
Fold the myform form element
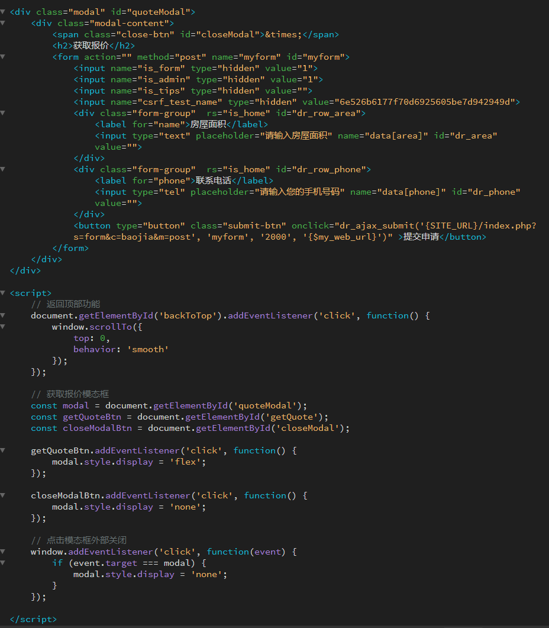tap(2, 57)
